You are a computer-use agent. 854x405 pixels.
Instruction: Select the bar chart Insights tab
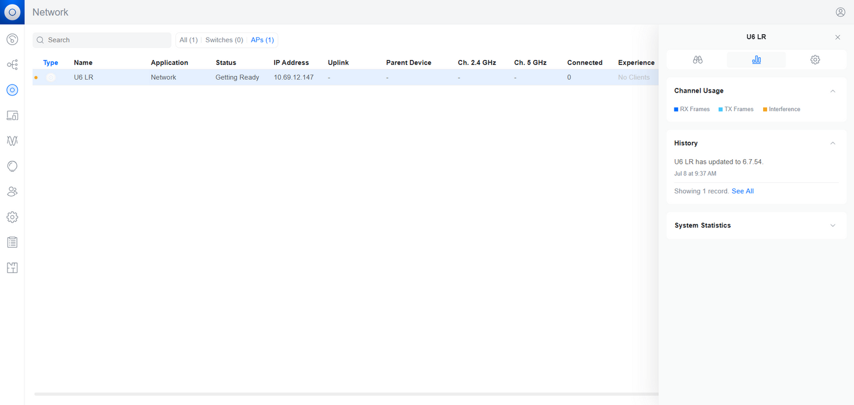click(756, 60)
